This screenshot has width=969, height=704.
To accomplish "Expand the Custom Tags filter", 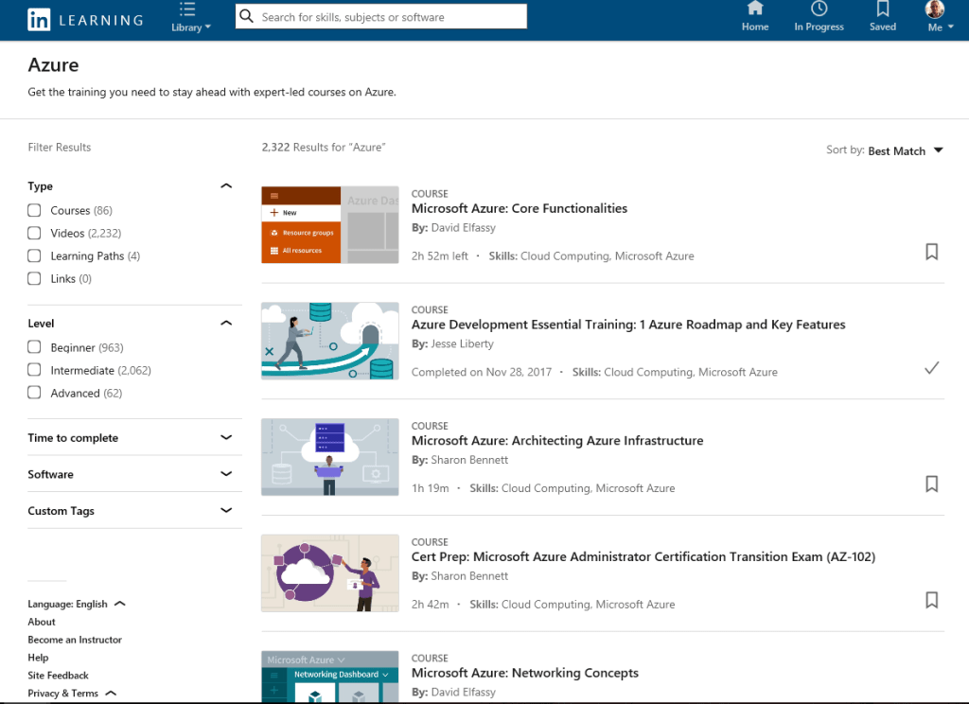I will pyautogui.click(x=226, y=511).
